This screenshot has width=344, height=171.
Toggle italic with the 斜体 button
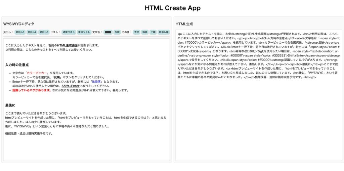coord(145,32)
